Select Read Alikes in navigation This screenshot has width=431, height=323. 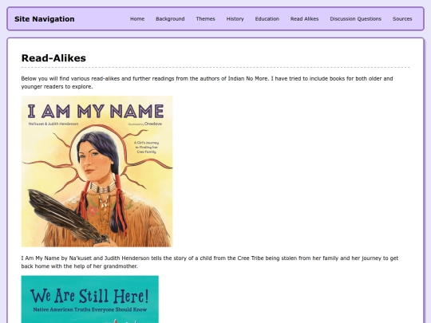[304, 19]
